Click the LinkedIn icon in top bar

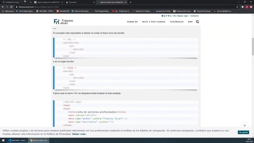coord(171,16)
